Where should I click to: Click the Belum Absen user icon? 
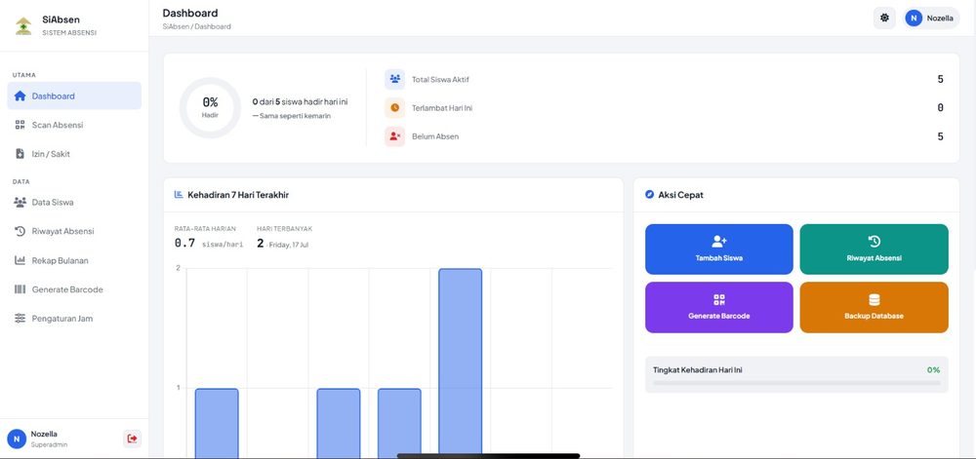(x=394, y=136)
